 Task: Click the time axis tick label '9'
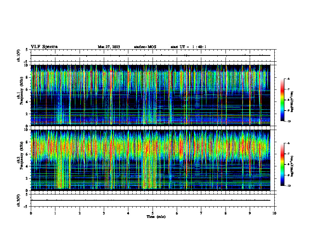tap(250, 213)
